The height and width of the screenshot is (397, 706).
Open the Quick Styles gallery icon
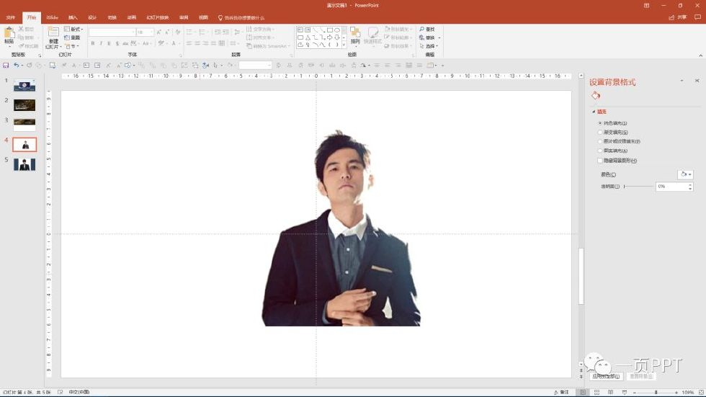click(x=373, y=33)
